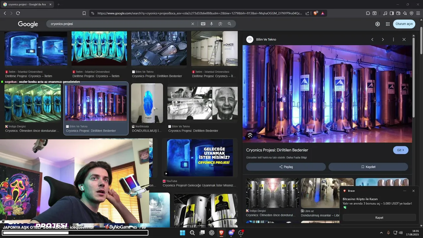Dismiss Brave notification with Kapat
Viewport: 423px width, 238px height.
[x=379, y=218]
